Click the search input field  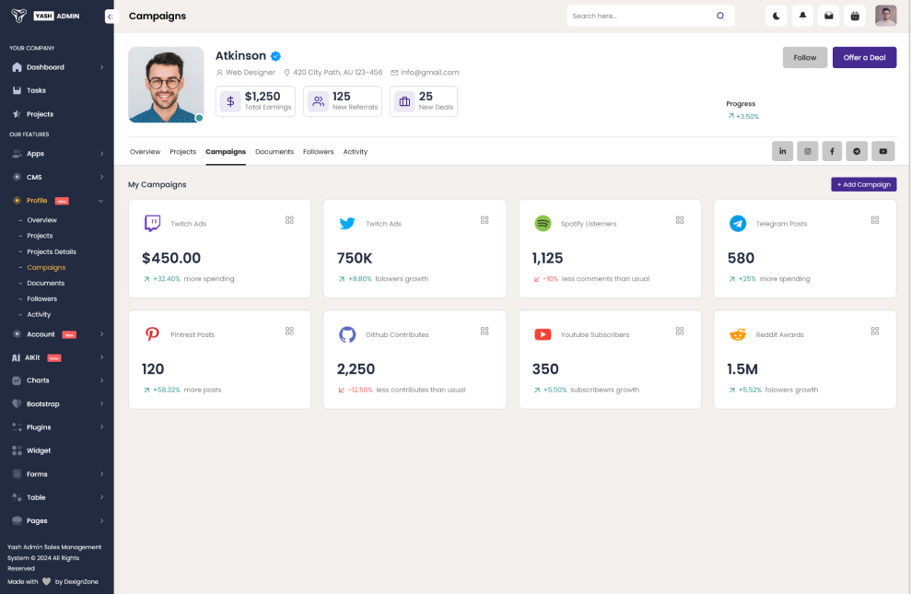650,16
